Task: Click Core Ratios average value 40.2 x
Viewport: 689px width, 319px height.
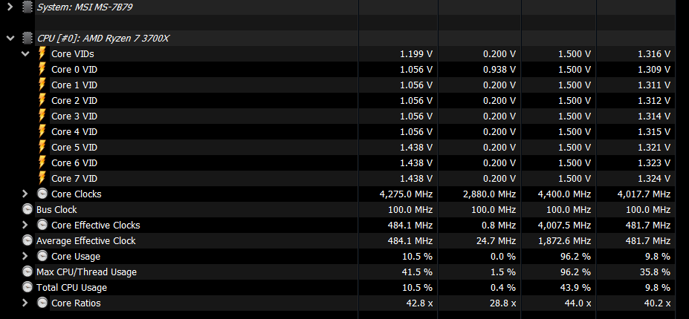Action: [x=656, y=303]
